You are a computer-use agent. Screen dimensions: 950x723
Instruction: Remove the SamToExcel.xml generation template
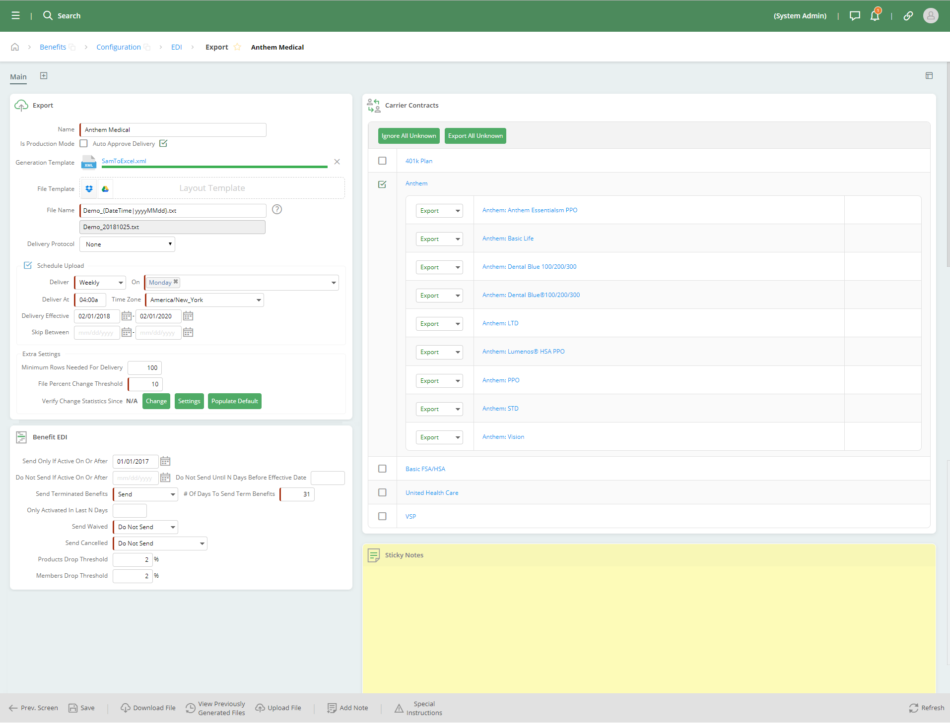[337, 162]
